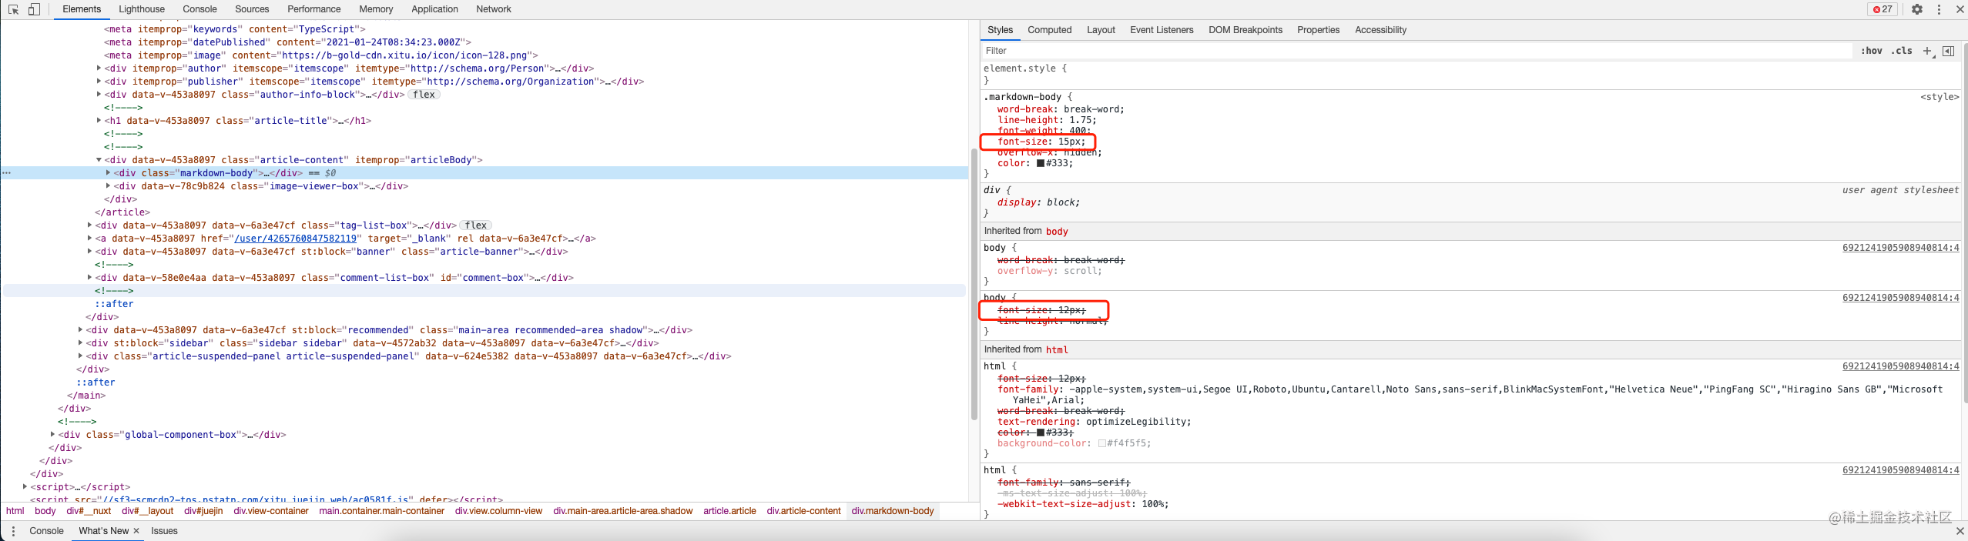Click the flex badge on tag-list-box div
This screenshot has width=1968, height=541.
[475, 225]
